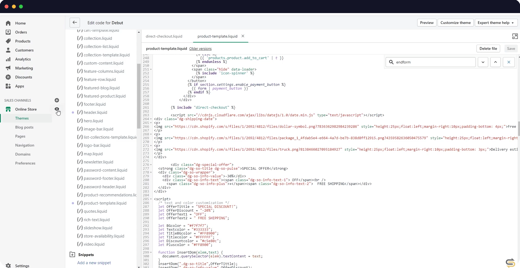Fold code at line 271

pyautogui.click(x=151, y=146)
